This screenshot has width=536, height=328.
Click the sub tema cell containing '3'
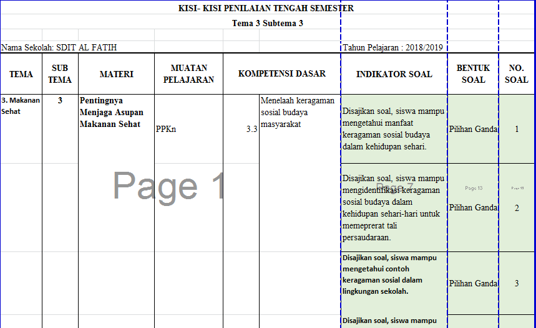(60, 129)
